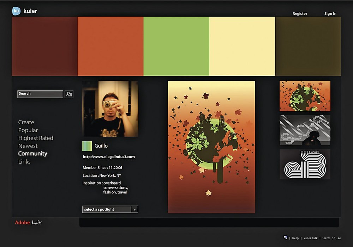Click the checkered icon left of help
This screenshot has height=247, width=353.
[286, 238]
